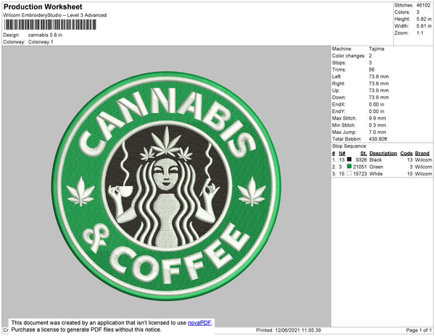Click the 'Description' column header
The width and height of the screenshot is (435, 336).
(383, 154)
